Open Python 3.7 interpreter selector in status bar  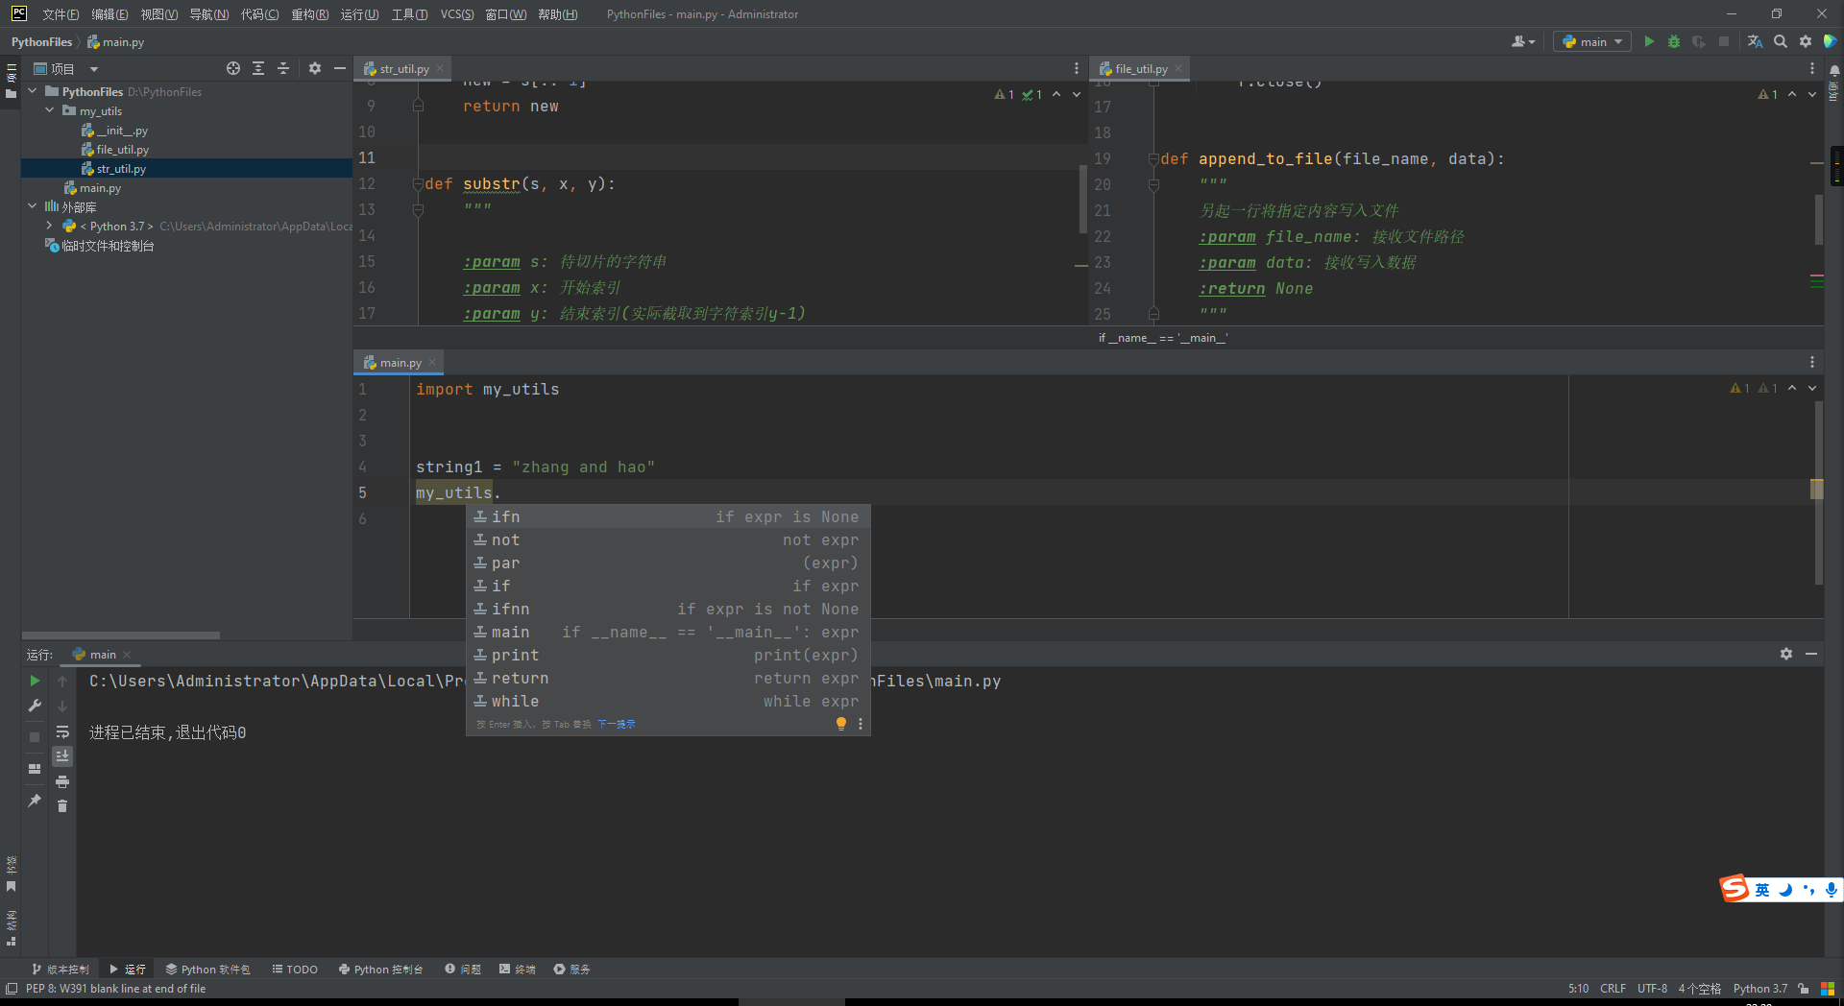click(x=1759, y=989)
